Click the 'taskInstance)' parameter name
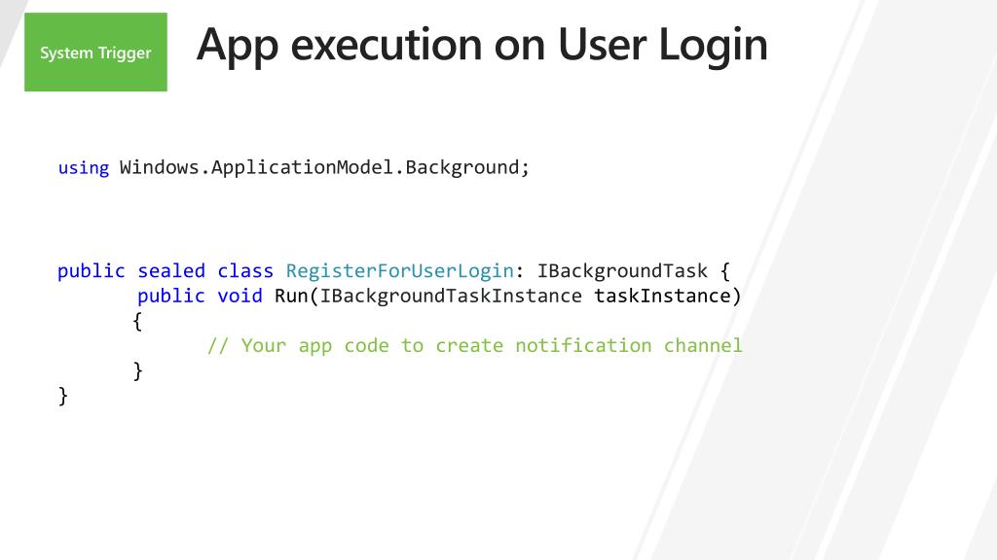Image resolution: width=997 pixels, height=560 pixels. (668, 296)
